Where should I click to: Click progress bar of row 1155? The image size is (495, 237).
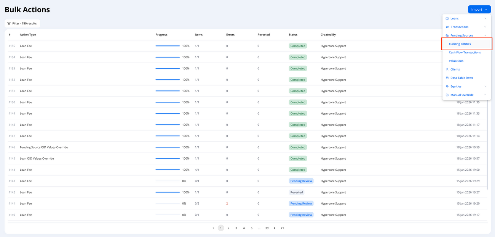click(x=168, y=46)
